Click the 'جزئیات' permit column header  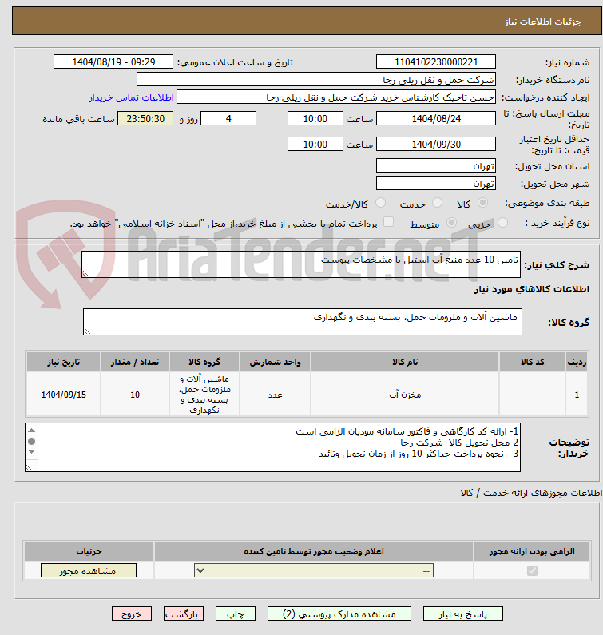coord(89,551)
